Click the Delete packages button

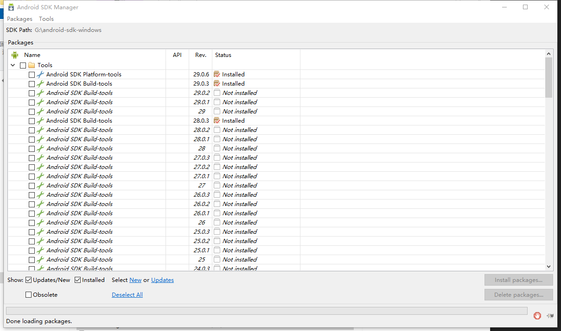519,295
